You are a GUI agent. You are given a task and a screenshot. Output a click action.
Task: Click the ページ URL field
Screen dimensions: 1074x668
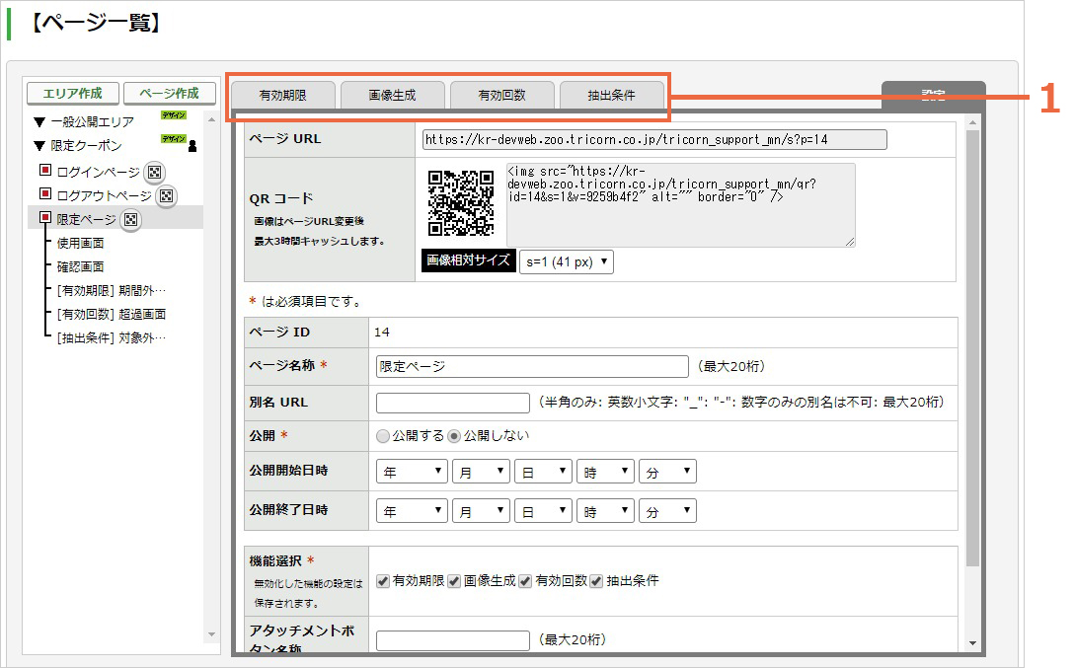[x=654, y=140]
